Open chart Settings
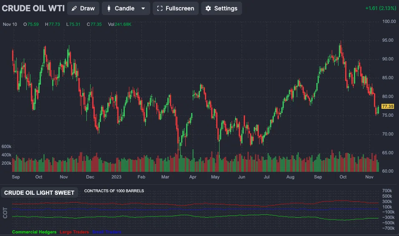This screenshot has width=399, height=236. click(221, 8)
